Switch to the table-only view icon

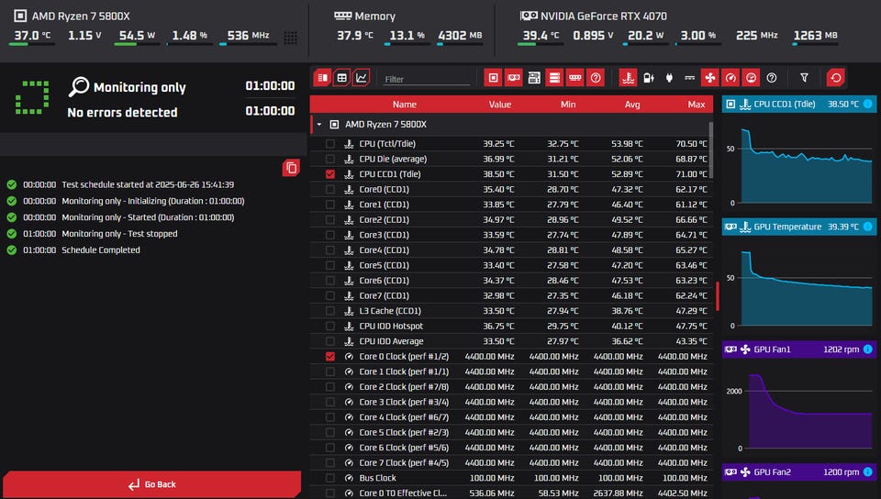(x=341, y=78)
